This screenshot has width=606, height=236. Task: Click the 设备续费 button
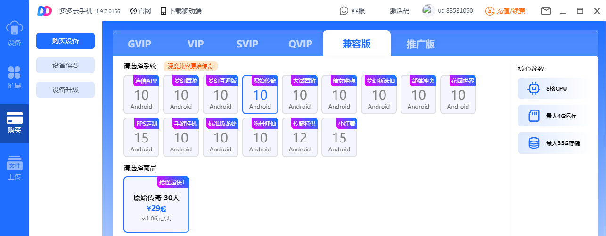point(66,65)
